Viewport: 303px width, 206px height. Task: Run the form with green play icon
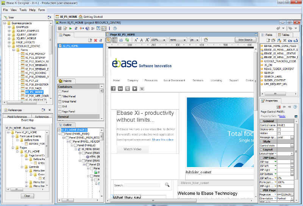70,28
